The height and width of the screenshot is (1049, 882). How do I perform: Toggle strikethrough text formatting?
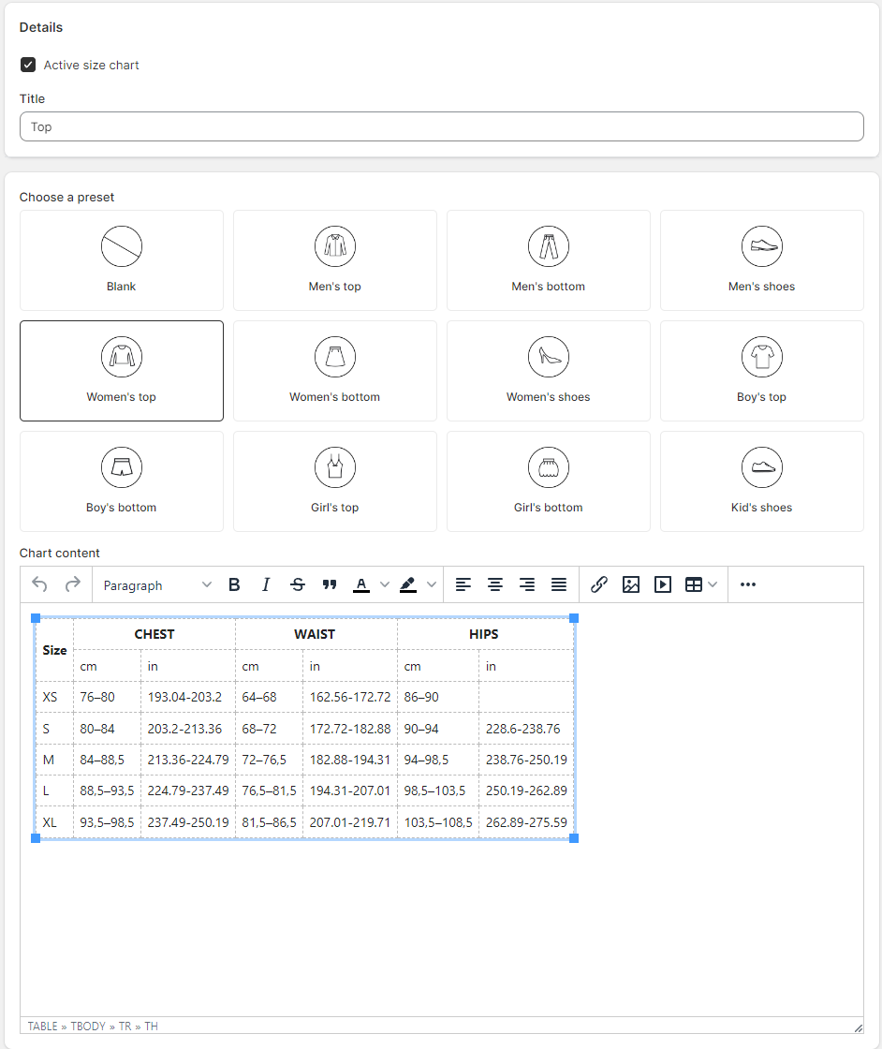(x=298, y=584)
